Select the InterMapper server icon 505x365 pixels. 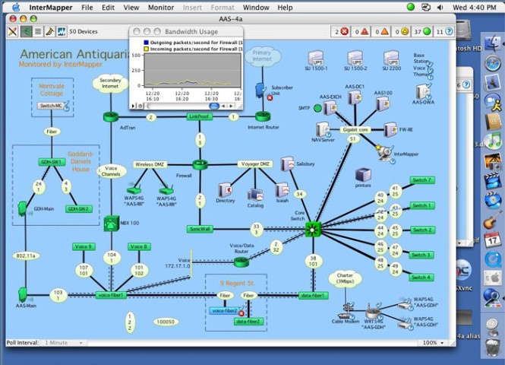[385, 152]
